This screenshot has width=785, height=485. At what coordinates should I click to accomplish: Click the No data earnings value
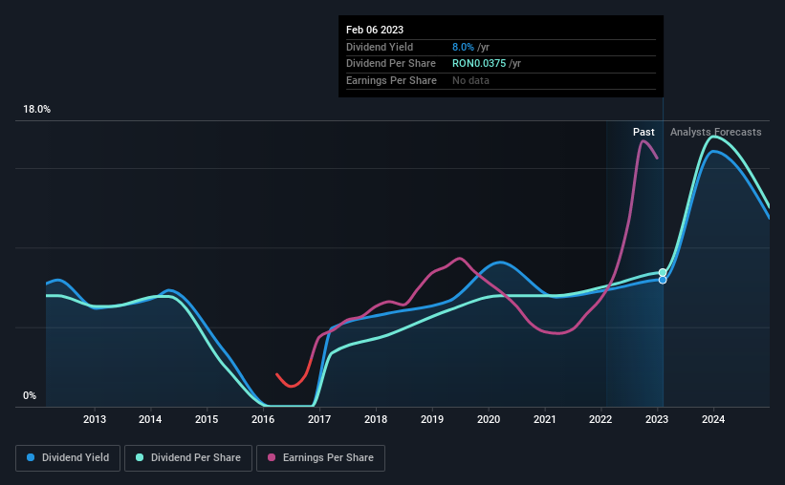pos(470,80)
